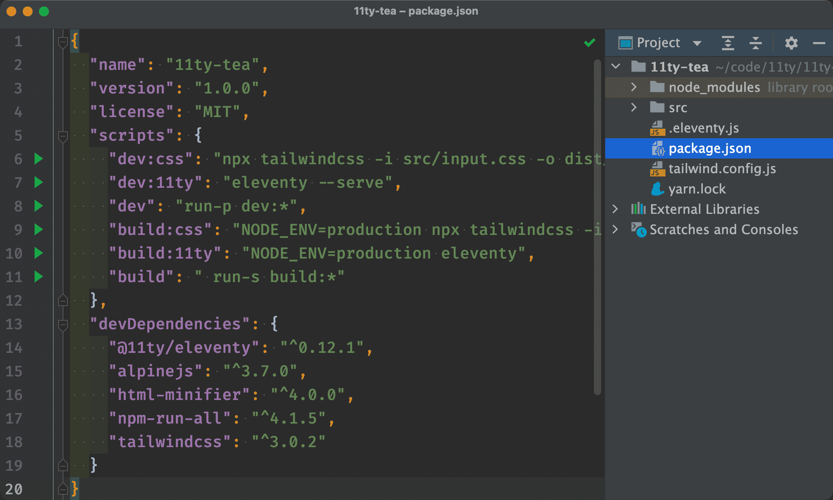The image size is (833, 500).
Task: Run the dev:css script gutter arrow
Action: (x=39, y=159)
